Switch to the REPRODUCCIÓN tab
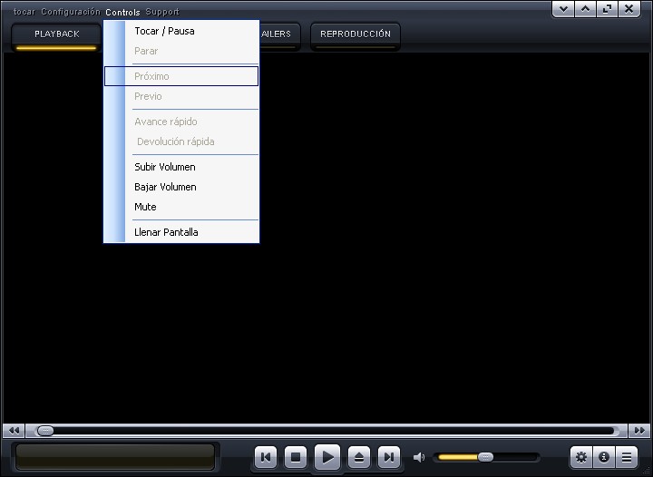The height and width of the screenshot is (477, 653). tap(356, 35)
